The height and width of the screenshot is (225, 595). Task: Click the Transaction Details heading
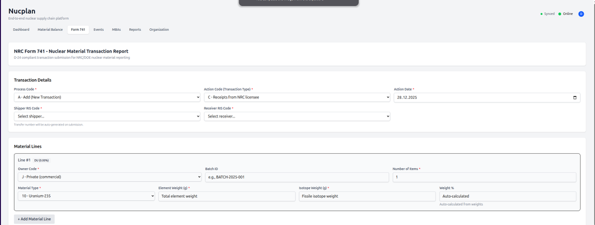pos(33,80)
